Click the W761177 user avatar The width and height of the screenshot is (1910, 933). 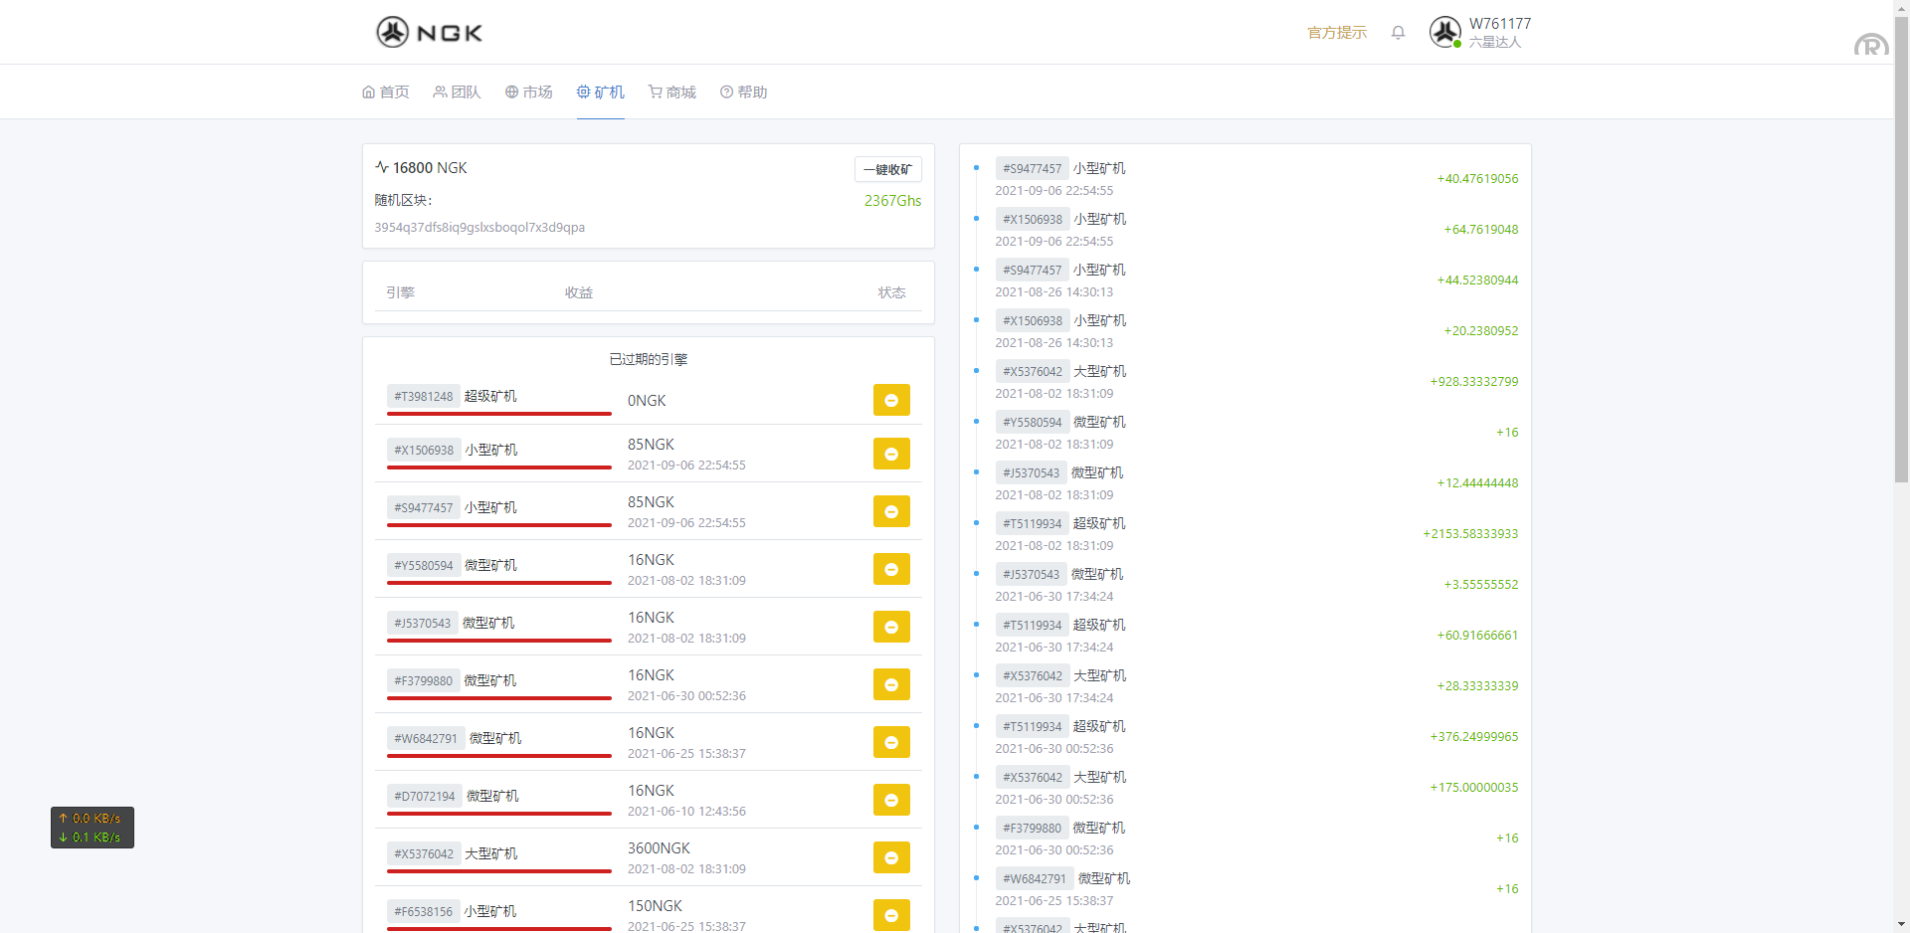(x=1444, y=32)
